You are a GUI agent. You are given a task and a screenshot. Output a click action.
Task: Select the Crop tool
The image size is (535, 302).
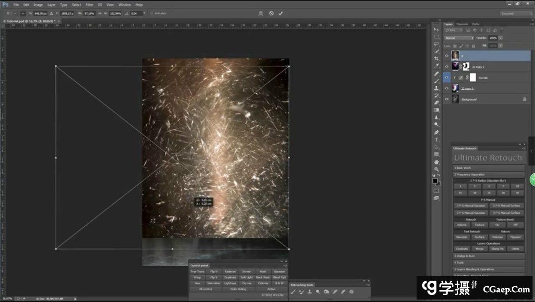click(436, 58)
